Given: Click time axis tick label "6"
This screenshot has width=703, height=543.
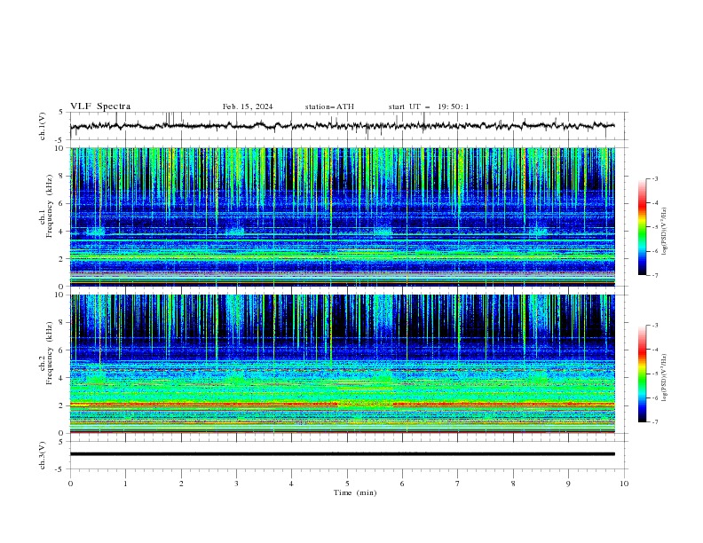Looking at the screenshot, I should pos(402,484).
